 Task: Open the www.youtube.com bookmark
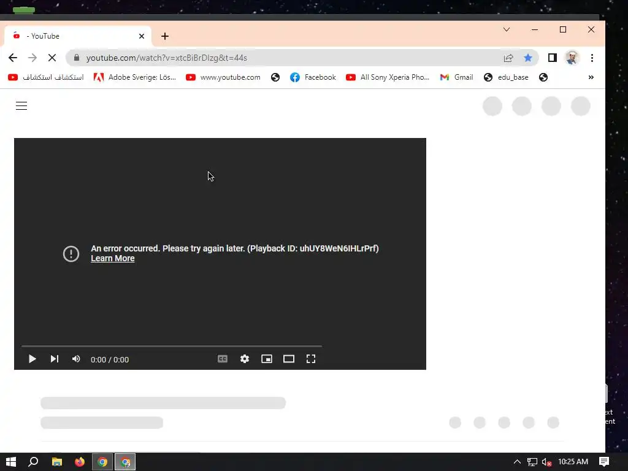(223, 77)
